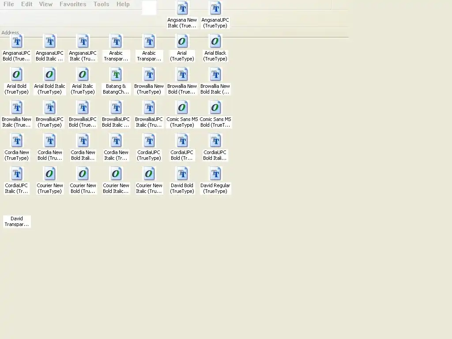Click the BrowalliaUPC (TrueType) font icon
Screen dimensions: 452x339
point(50,108)
